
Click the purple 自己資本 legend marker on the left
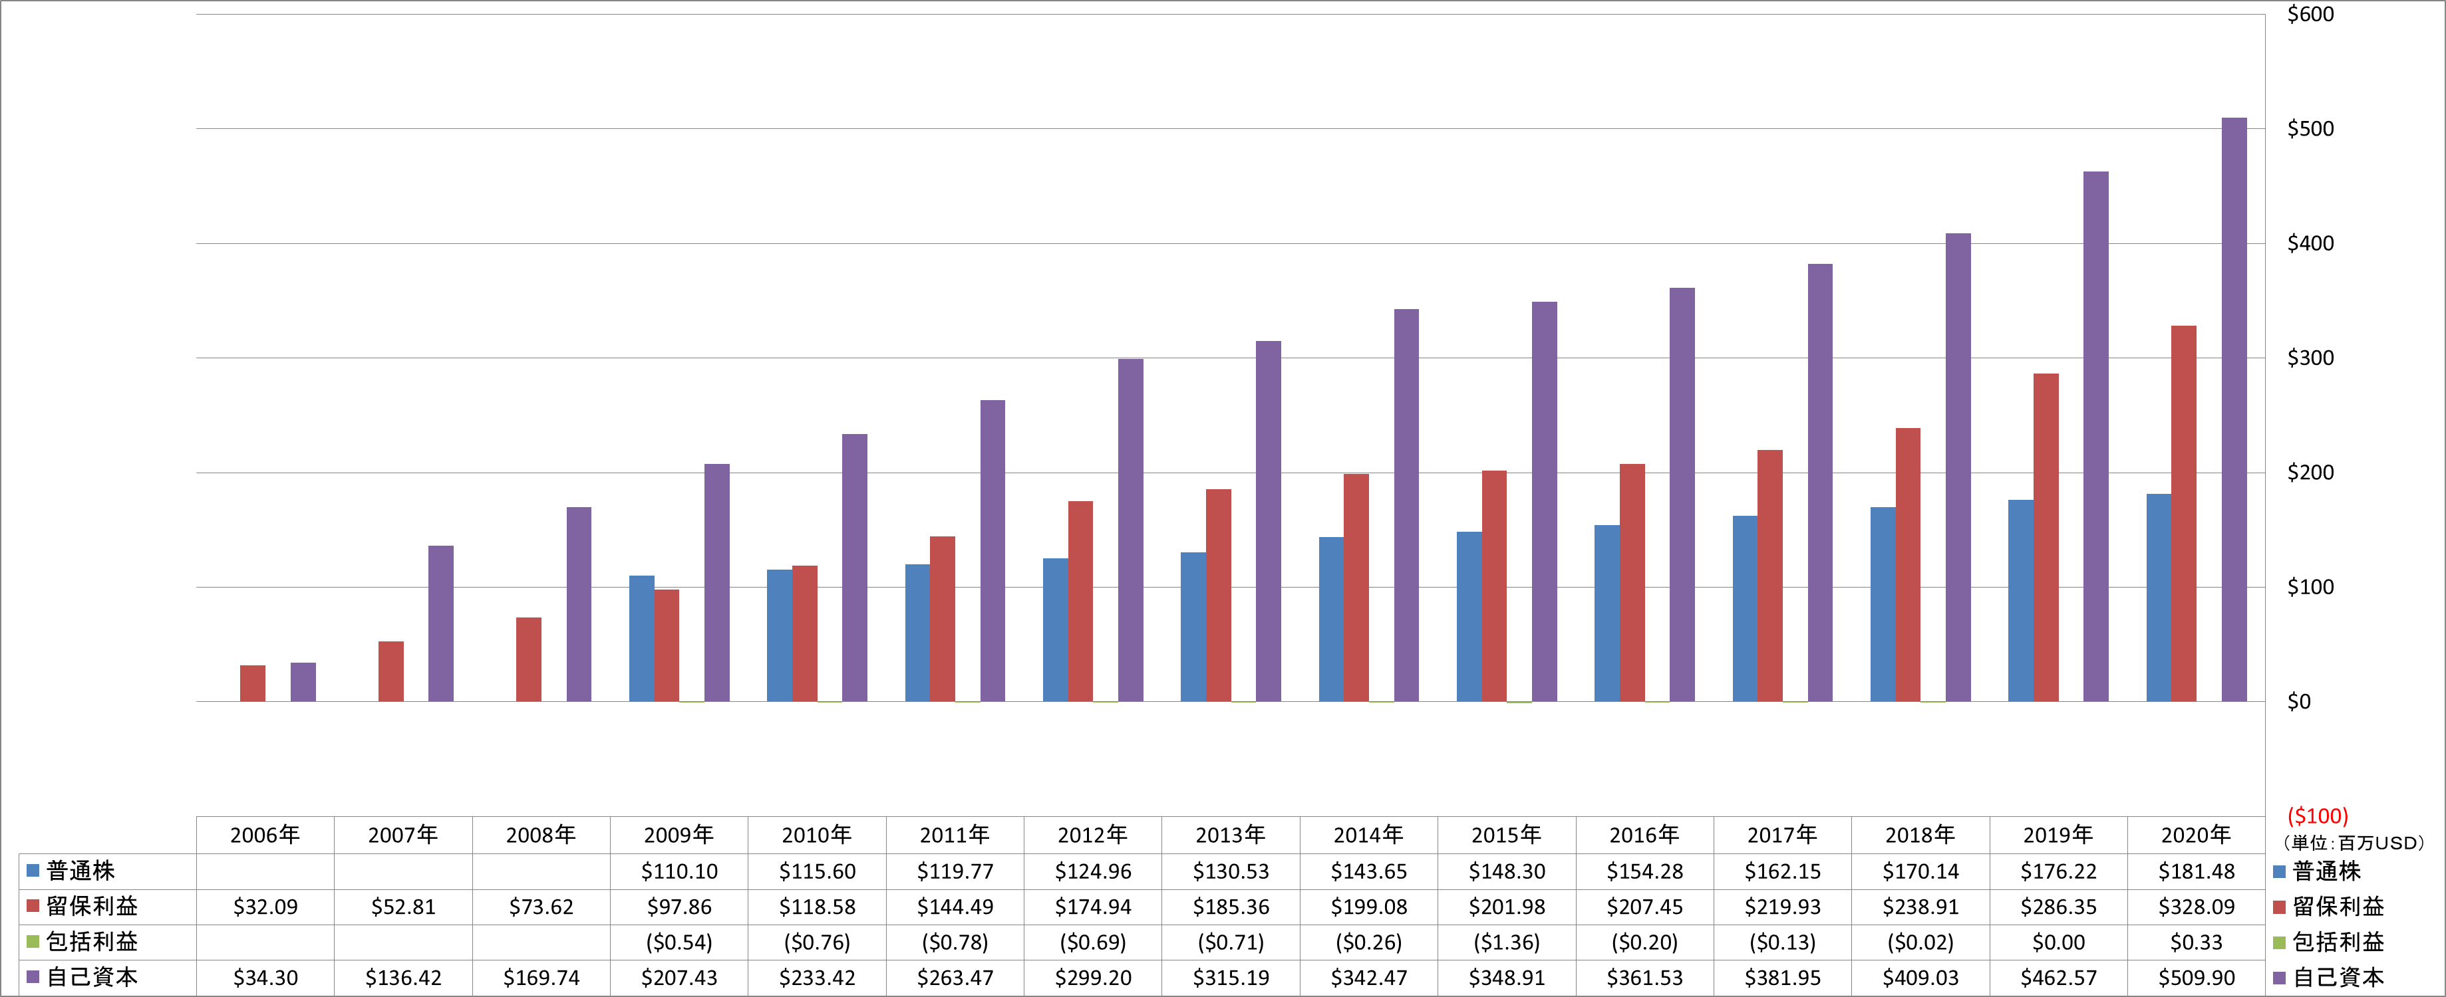(33, 977)
